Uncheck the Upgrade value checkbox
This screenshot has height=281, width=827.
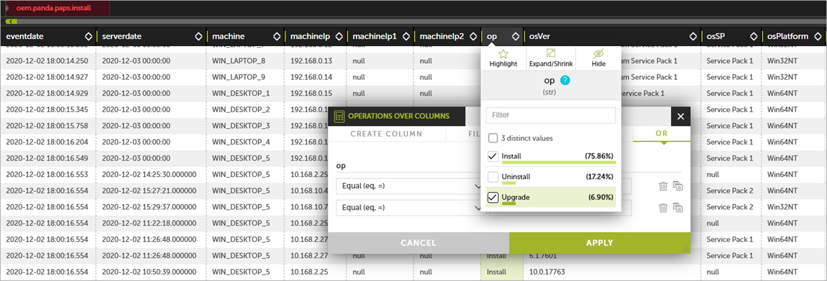pyautogui.click(x=493, y=198)
